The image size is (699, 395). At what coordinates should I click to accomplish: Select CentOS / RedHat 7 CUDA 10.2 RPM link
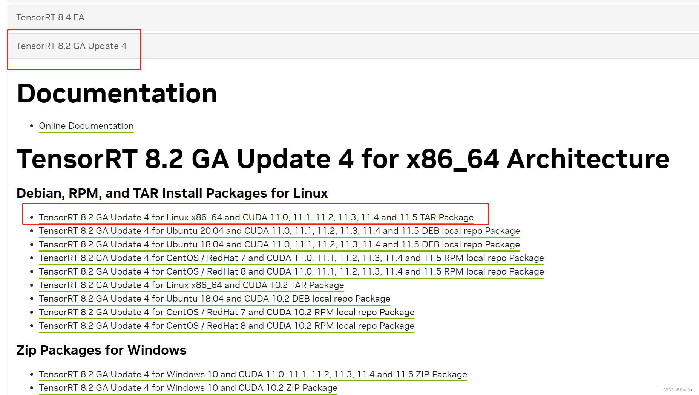tap(226, 312)
